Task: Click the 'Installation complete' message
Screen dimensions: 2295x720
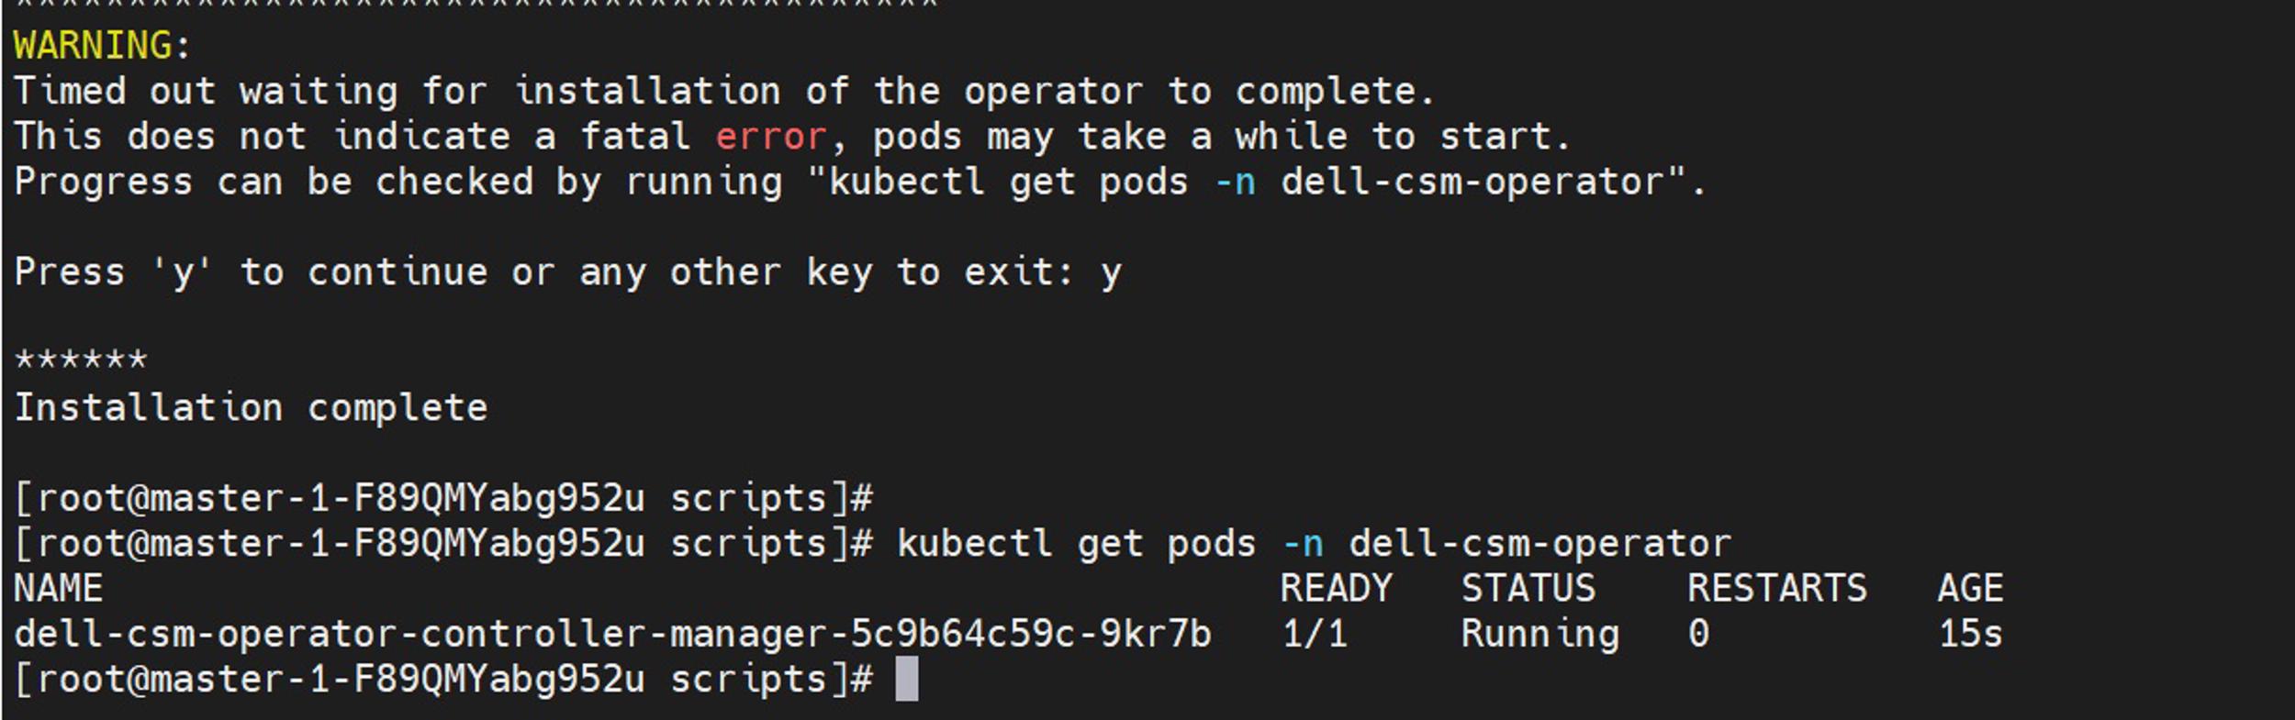Action: coord(251,408)
